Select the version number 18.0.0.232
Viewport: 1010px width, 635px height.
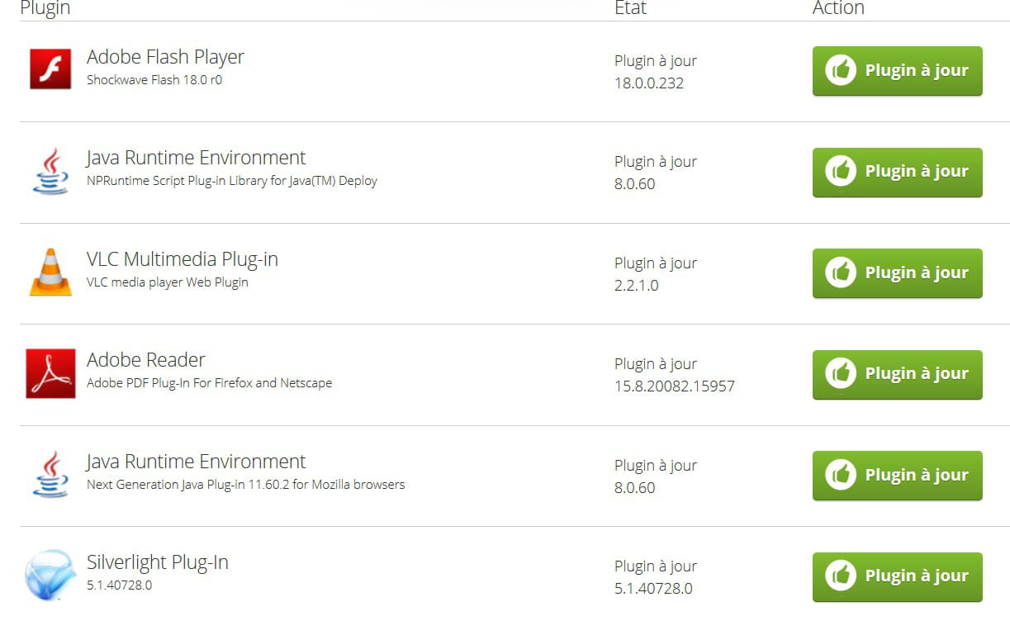649,83
